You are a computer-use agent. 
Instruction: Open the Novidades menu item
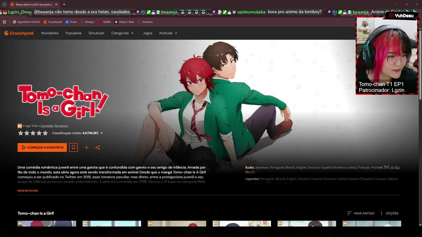tap(50, 33)
